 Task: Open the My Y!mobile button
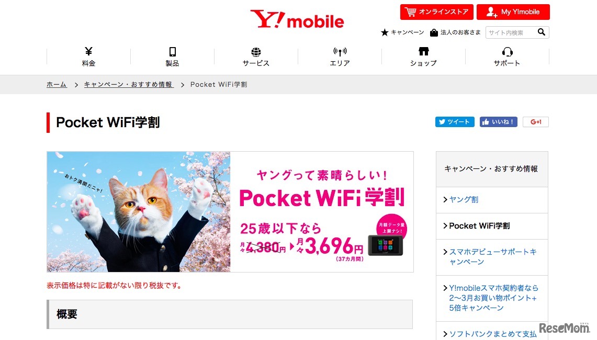[x=513, y=12]
